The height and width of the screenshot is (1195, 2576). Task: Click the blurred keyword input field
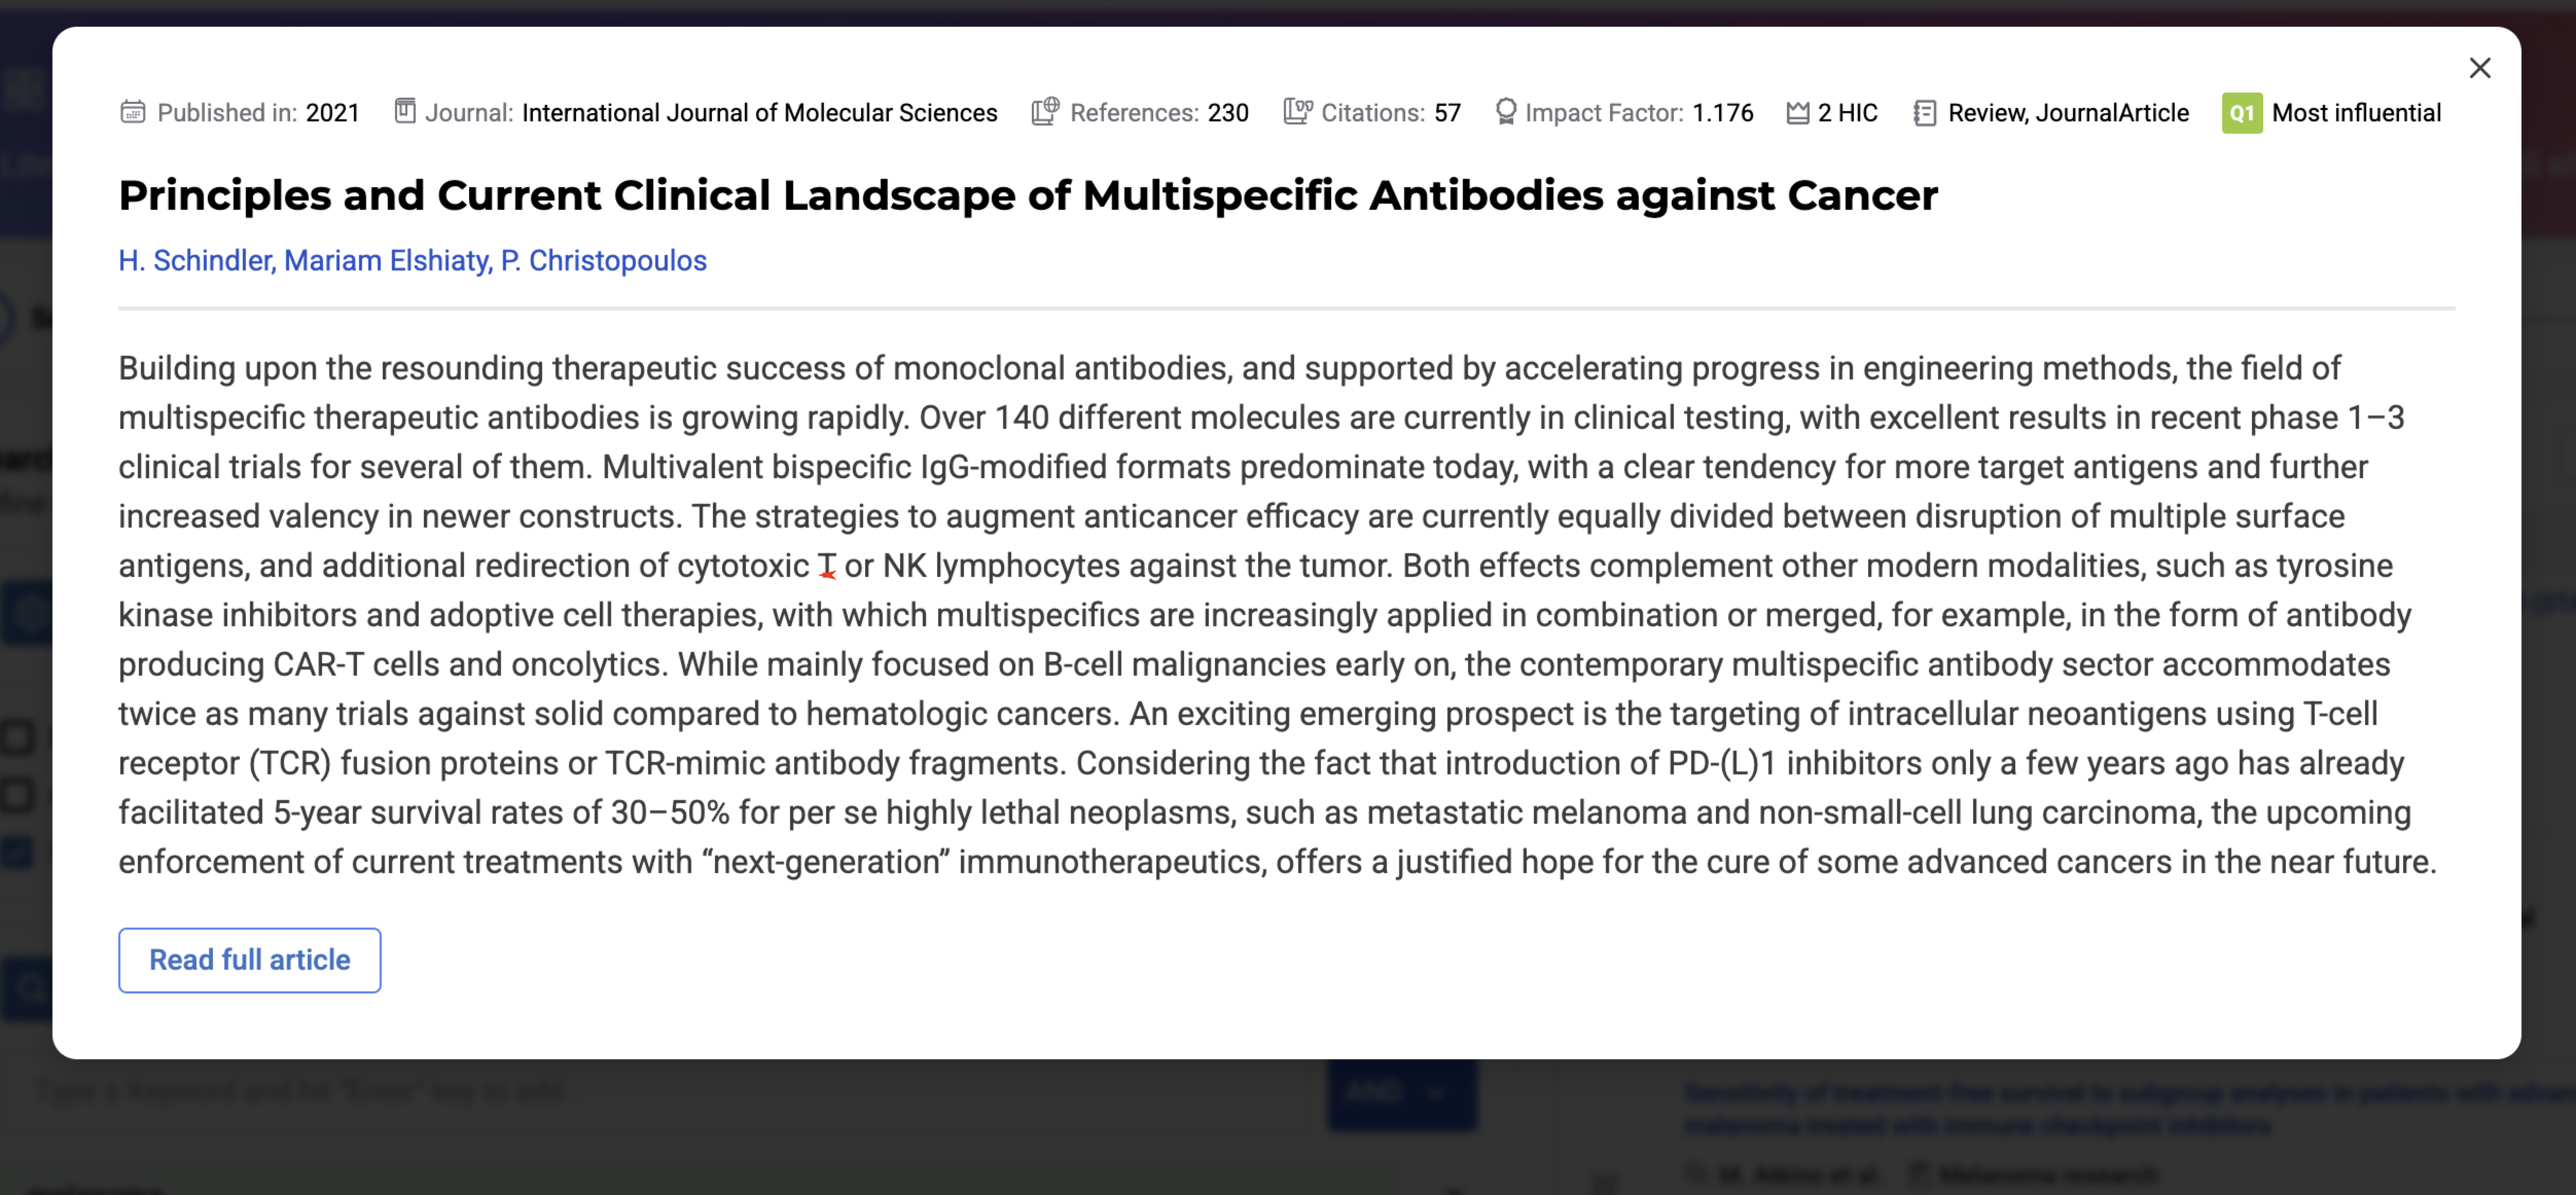tap(660, 1091)
